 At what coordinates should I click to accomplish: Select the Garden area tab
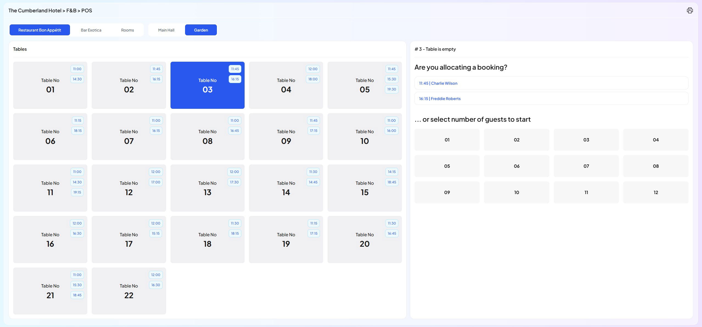pos(201,30)
